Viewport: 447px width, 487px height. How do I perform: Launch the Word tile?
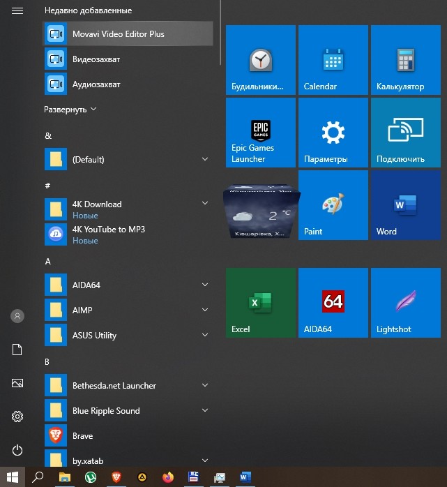pyautogui.click(x=406, y=205)
